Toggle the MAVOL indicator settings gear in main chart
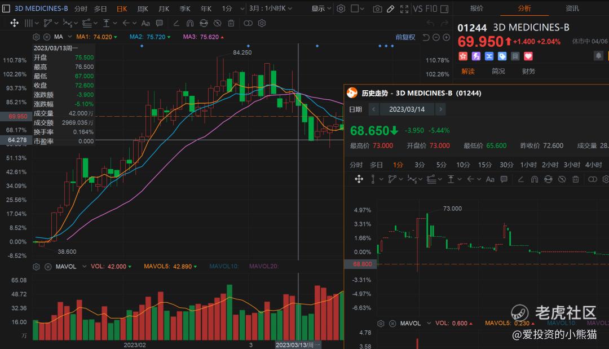 click(37, 266)
